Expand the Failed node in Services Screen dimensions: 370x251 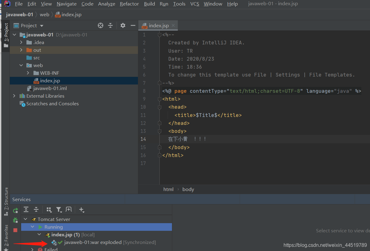click(32, 249)
